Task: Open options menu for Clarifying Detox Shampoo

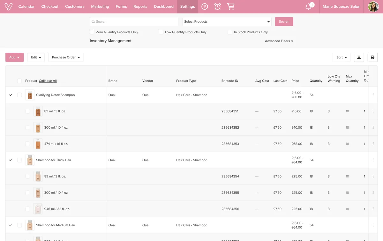Action: pyautogui.click(x=373, y=95)
